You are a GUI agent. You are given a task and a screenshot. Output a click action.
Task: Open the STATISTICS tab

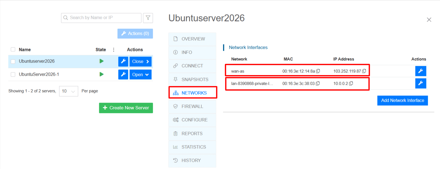192,147
